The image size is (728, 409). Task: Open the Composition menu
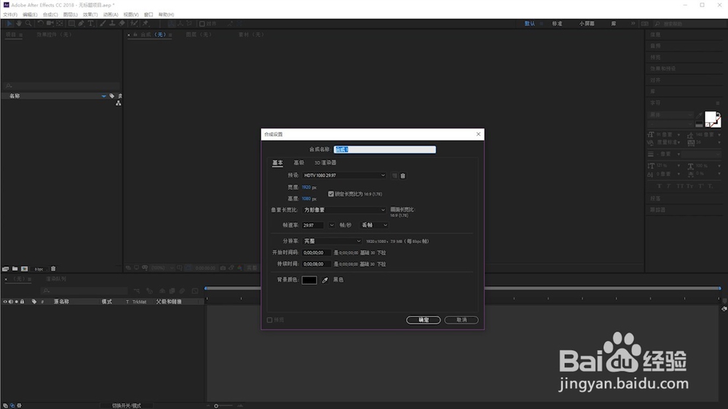pos(50,15)
